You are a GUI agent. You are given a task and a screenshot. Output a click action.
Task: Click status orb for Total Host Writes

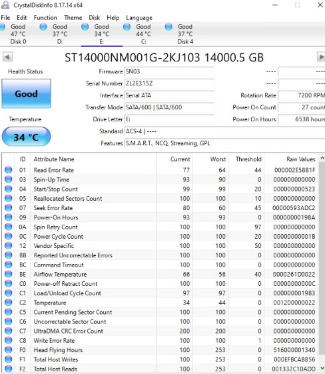click(x=9, y=359)
